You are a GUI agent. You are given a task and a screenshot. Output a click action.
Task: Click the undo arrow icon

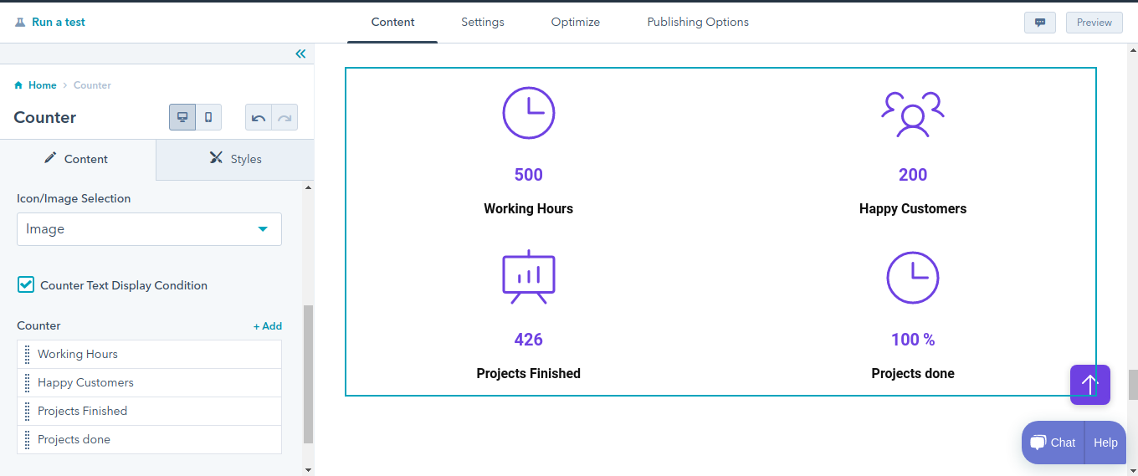pyautogui.click(x=259, y=118)
